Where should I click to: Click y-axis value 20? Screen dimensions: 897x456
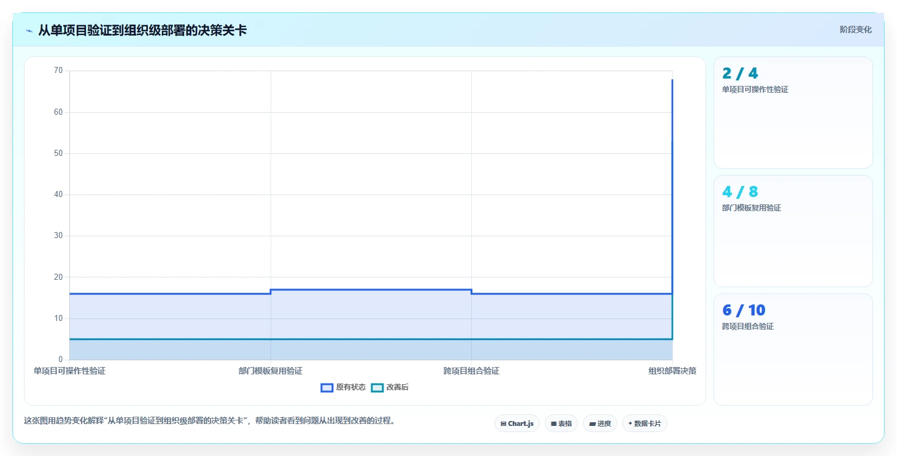pos(58,277)
